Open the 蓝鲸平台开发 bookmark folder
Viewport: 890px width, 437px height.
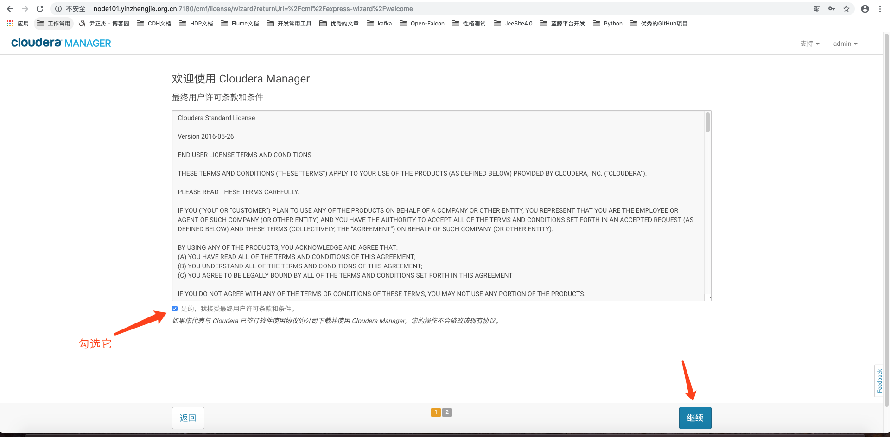point(563,23)
